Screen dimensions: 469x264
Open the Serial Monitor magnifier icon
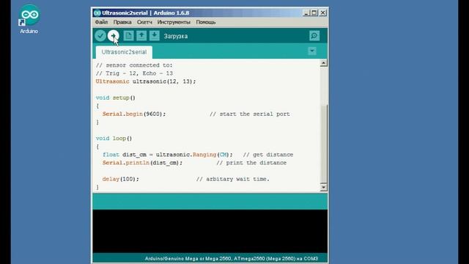314,36
